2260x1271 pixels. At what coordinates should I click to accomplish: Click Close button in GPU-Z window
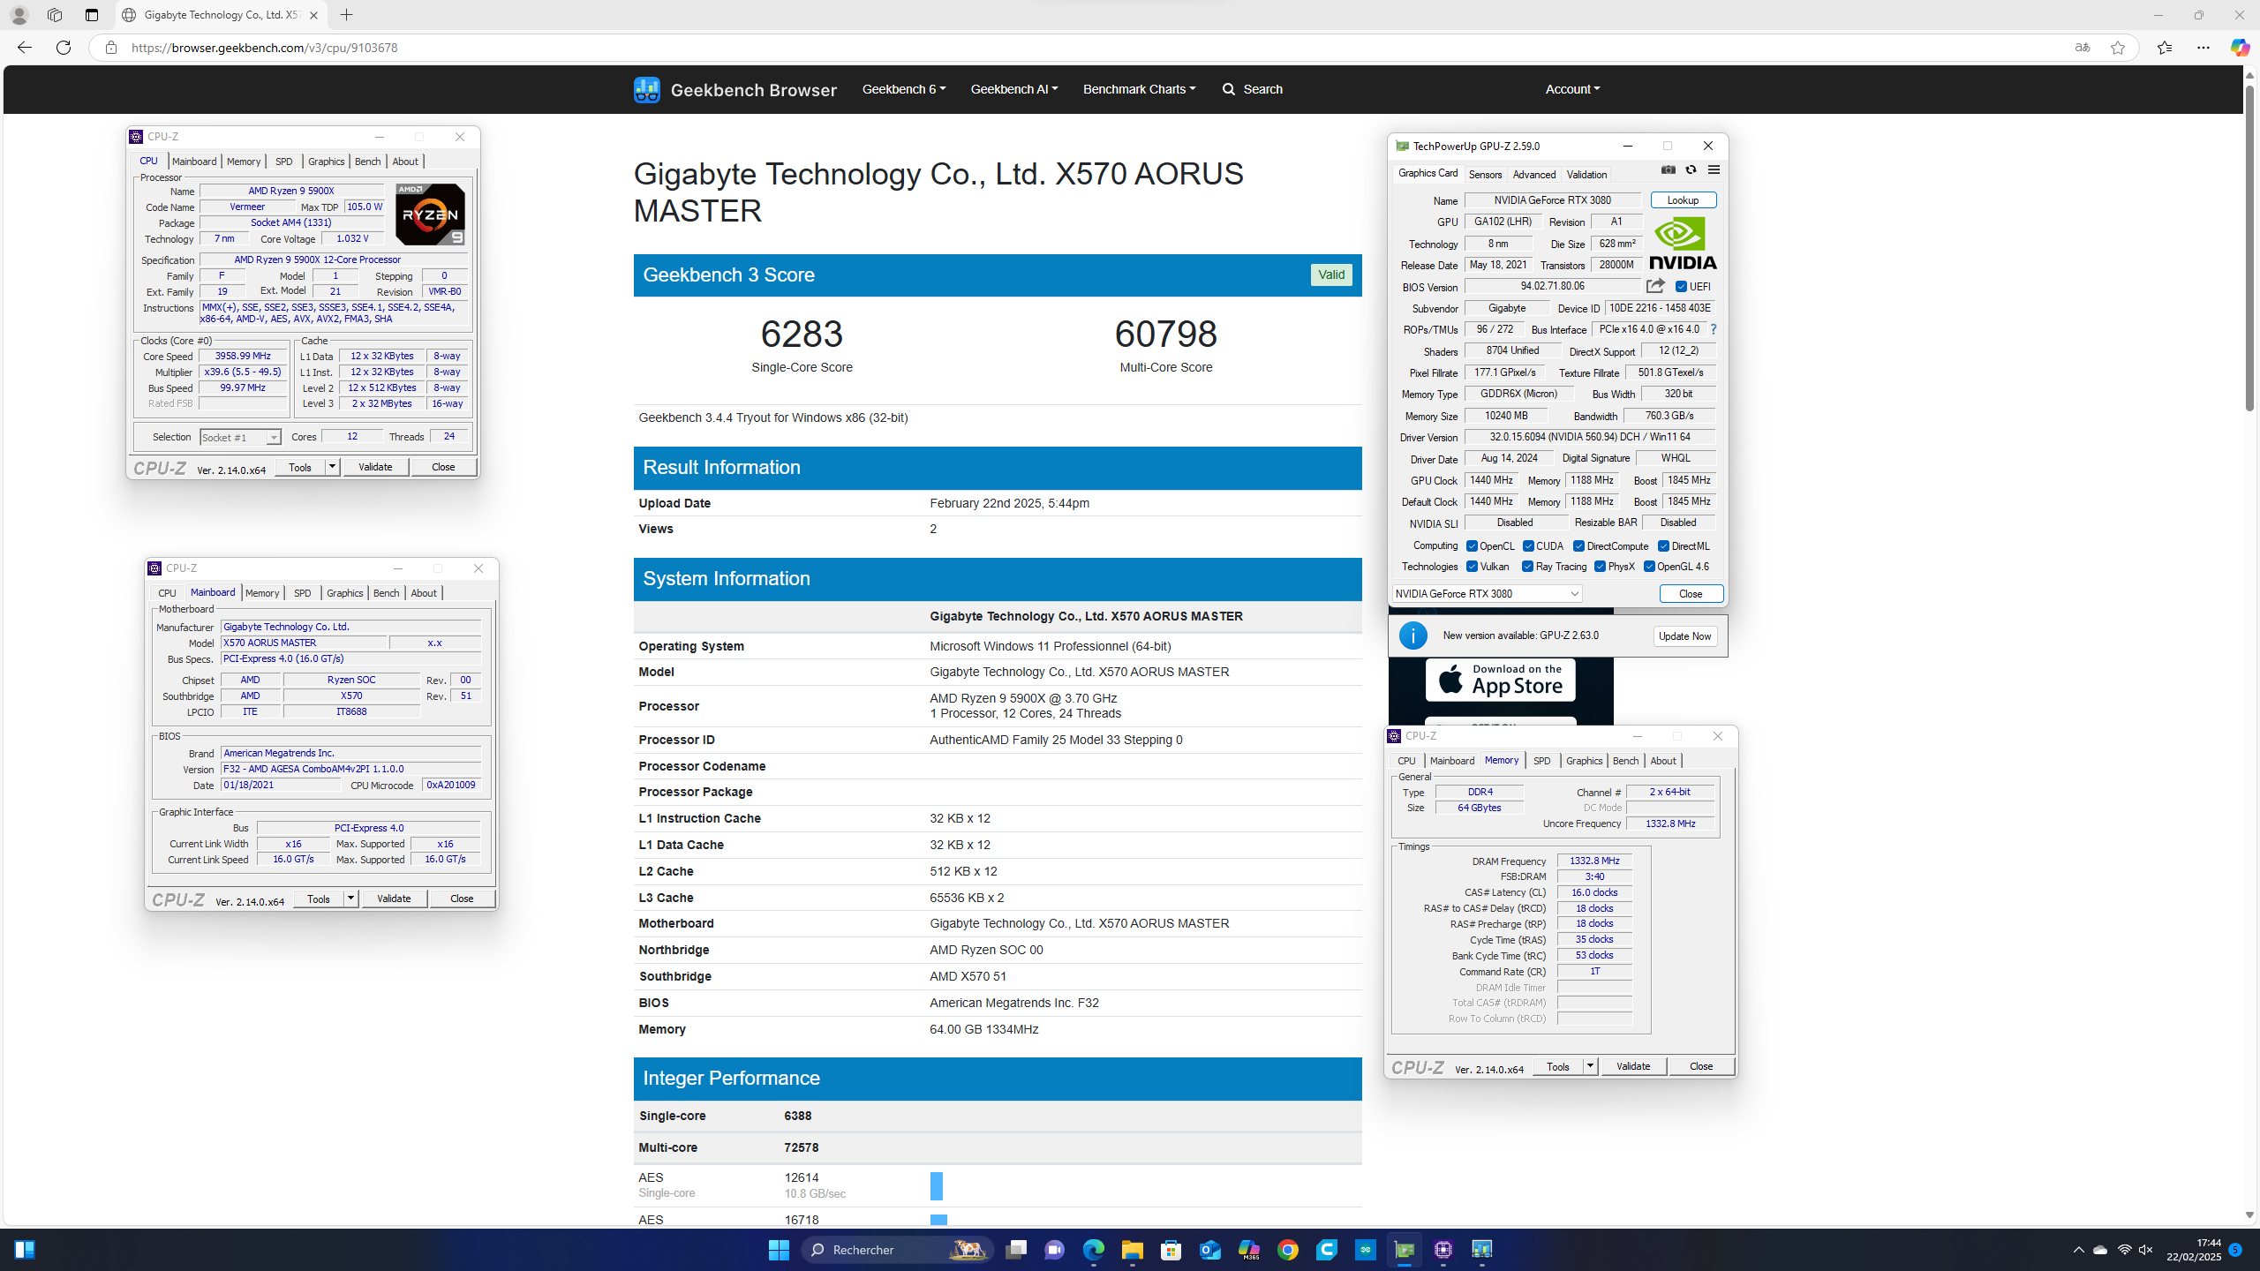pos(1691,594)
